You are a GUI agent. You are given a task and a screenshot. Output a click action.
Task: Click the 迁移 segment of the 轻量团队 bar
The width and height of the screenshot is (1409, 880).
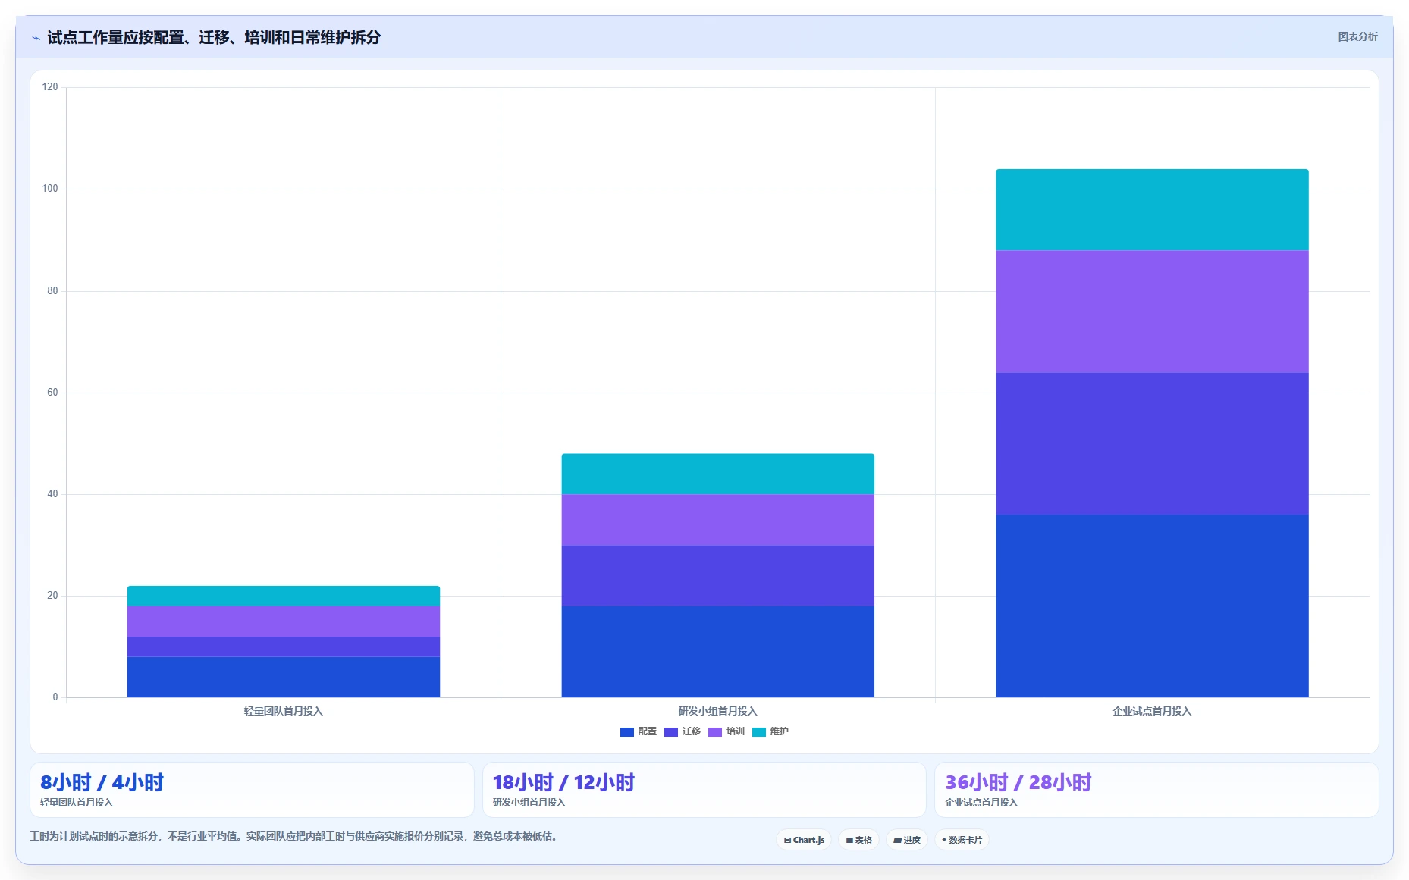click(284, 647)
